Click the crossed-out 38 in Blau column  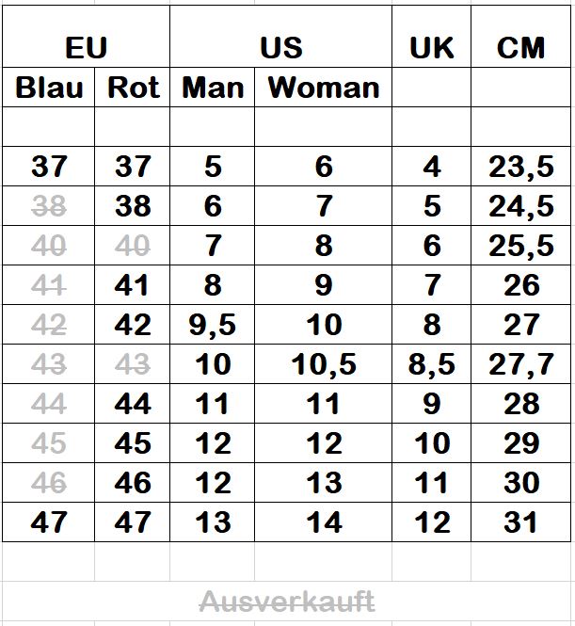pos(49,206)
